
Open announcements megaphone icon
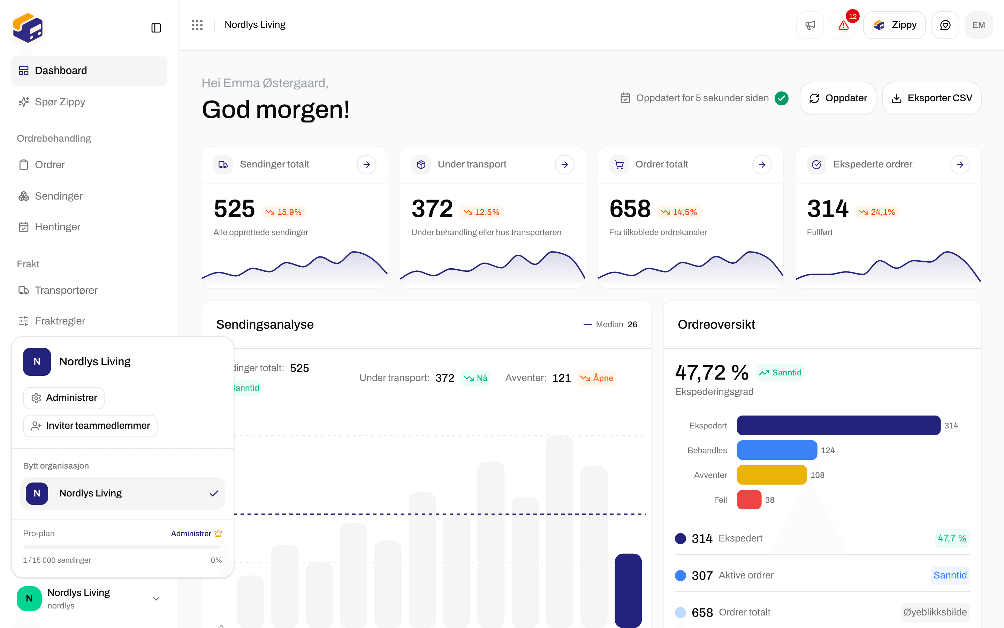tap(810, 25)
